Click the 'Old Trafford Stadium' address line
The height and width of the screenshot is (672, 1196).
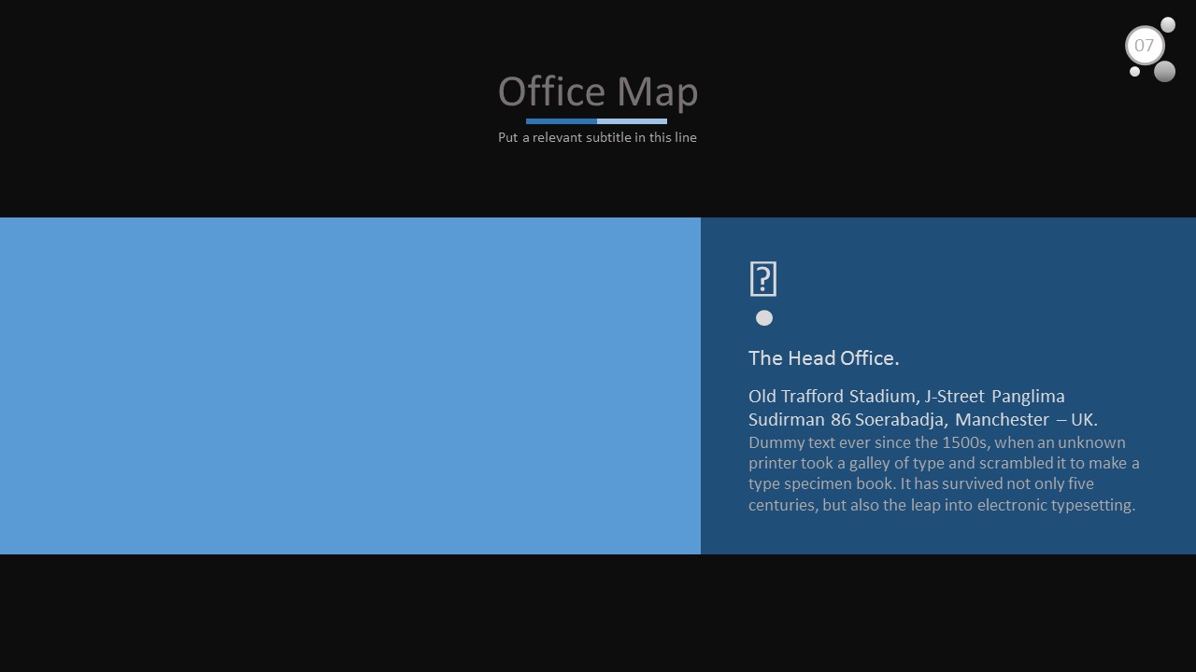[x=833, y=396]
